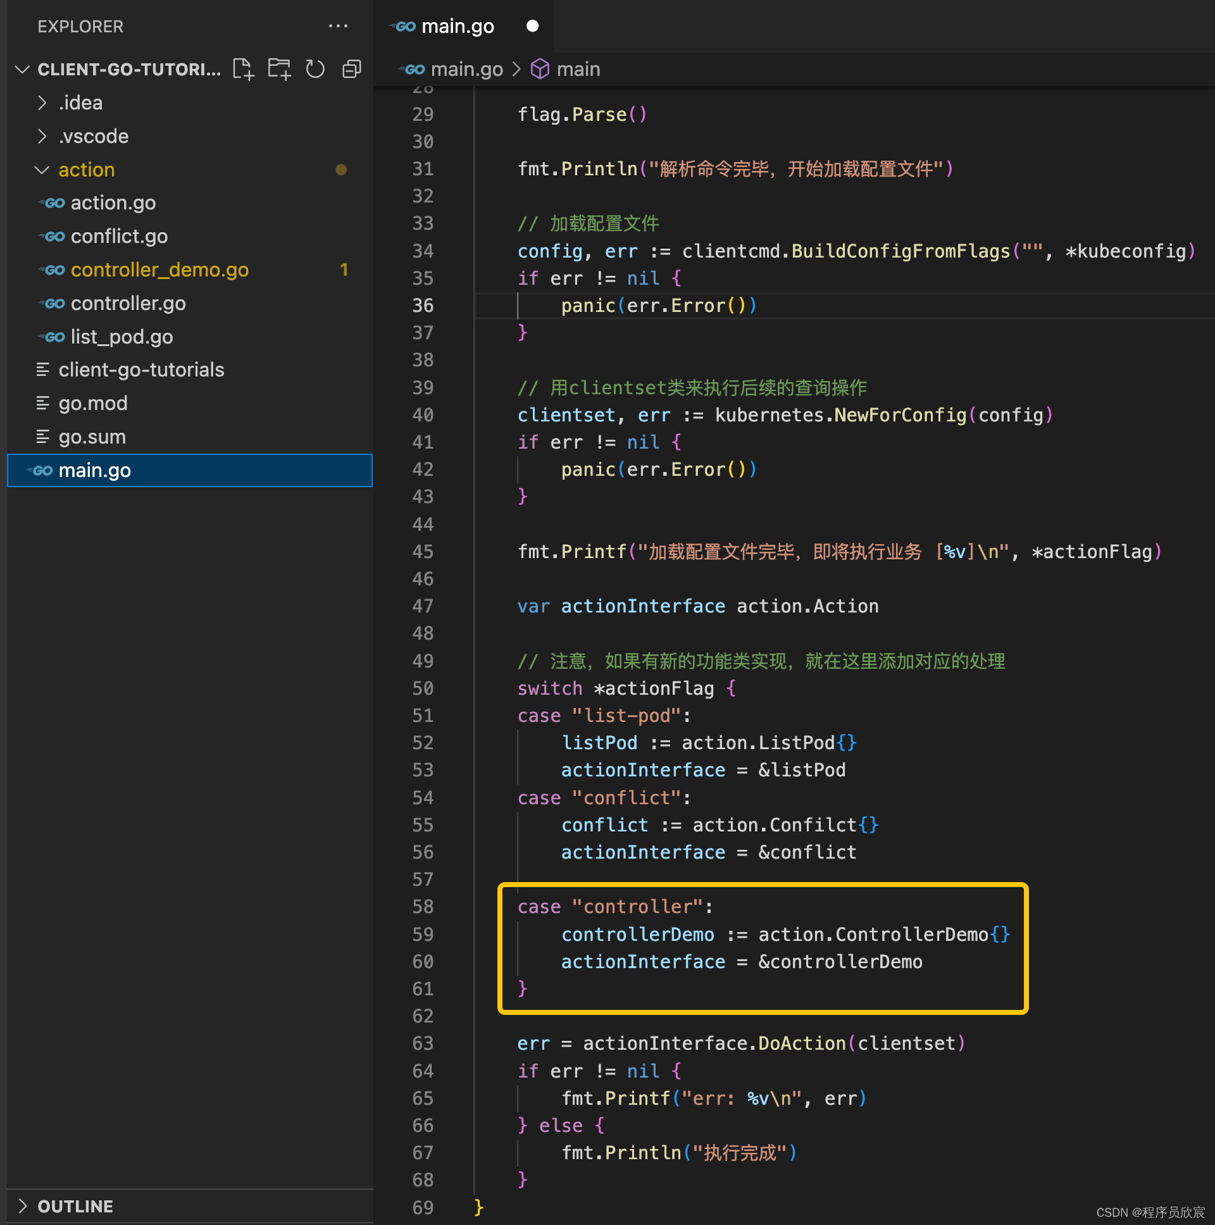Select main.go in the Explorer tree
This screenshot has width=1215, height=1225.
click(x=190, y=471)
